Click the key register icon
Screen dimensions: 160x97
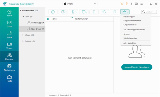coord(127,4)
